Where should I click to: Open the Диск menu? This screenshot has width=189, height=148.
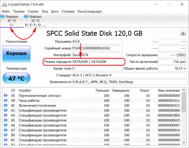tap(55, 11)
